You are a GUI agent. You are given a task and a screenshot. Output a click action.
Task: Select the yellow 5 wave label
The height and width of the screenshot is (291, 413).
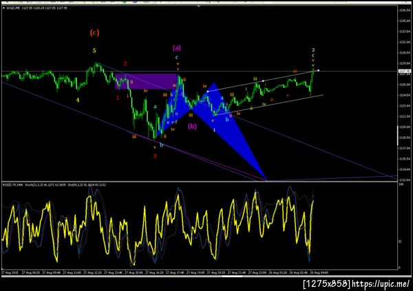[94, 50]
